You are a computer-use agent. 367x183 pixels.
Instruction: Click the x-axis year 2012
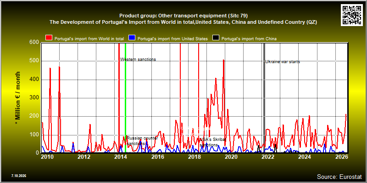point(84,157)
